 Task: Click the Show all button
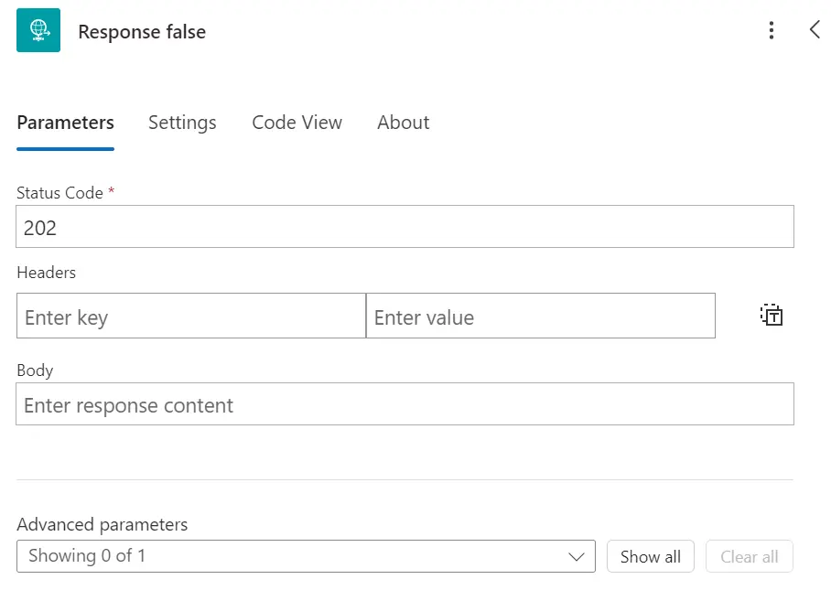click(x=651, y=556)
